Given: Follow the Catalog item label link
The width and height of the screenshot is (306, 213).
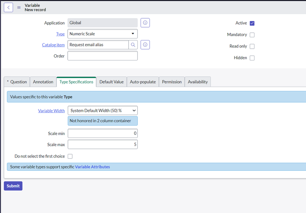Looking at the screenshot, I should click(53, 45).
